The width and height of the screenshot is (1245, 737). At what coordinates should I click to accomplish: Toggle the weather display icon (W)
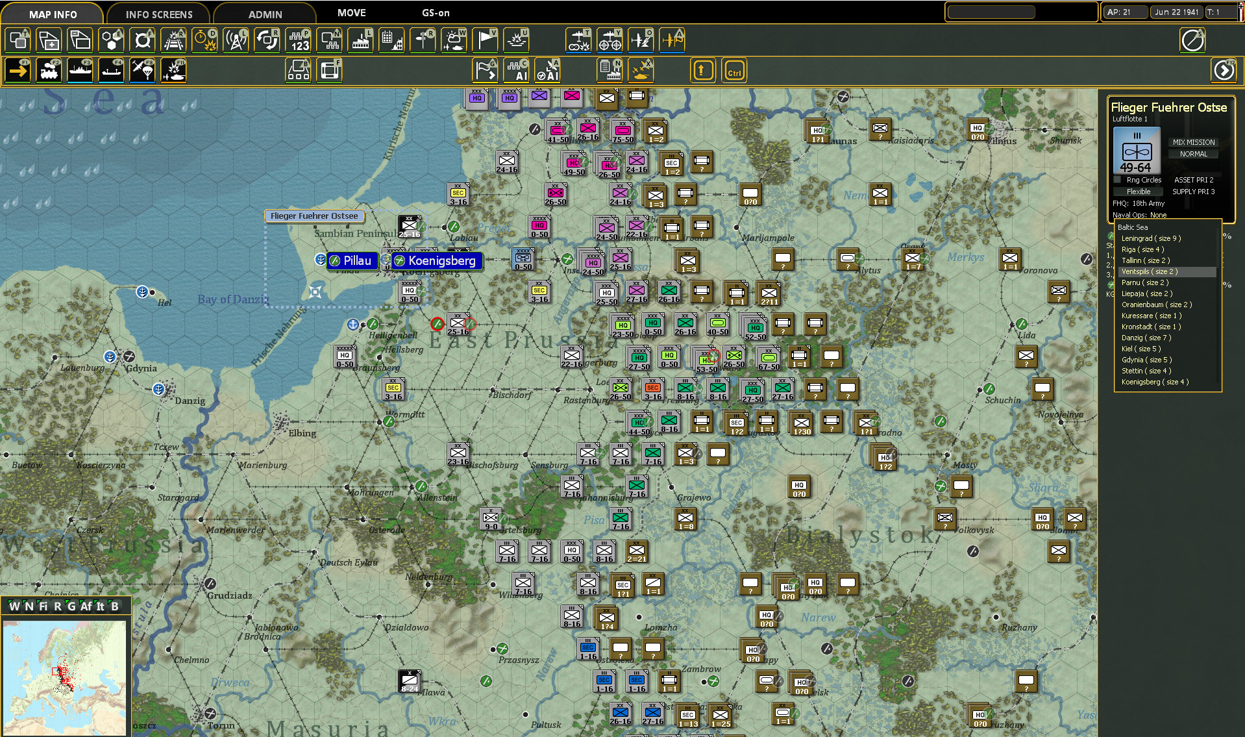coord(454,40)
